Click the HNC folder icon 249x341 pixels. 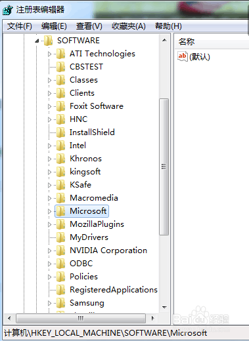coord(60,119)
